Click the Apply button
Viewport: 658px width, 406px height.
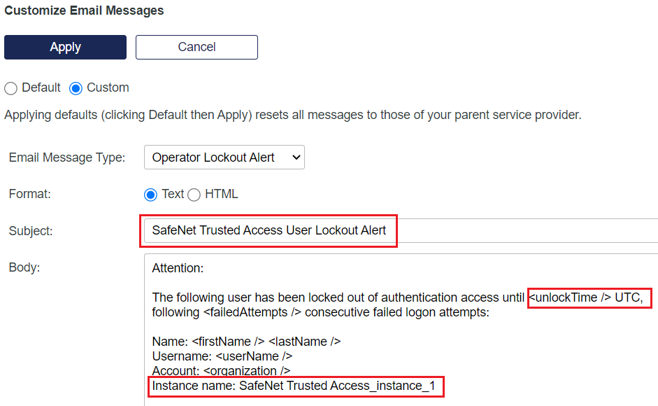coord(65,47)
